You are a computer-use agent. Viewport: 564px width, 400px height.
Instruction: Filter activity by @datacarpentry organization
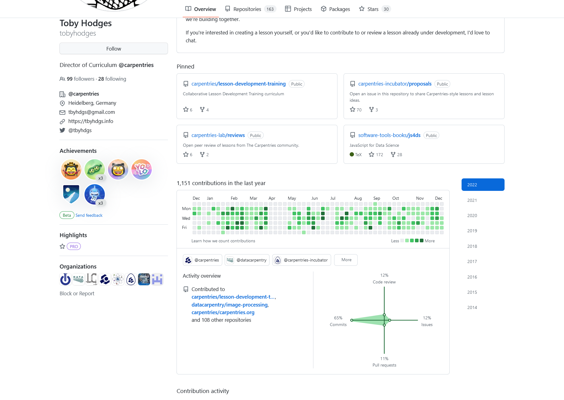coord(247,260)
